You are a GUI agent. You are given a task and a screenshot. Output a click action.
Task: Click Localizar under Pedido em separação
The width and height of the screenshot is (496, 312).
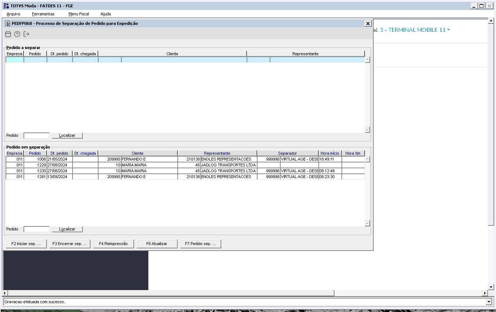(x=67, y=229)
